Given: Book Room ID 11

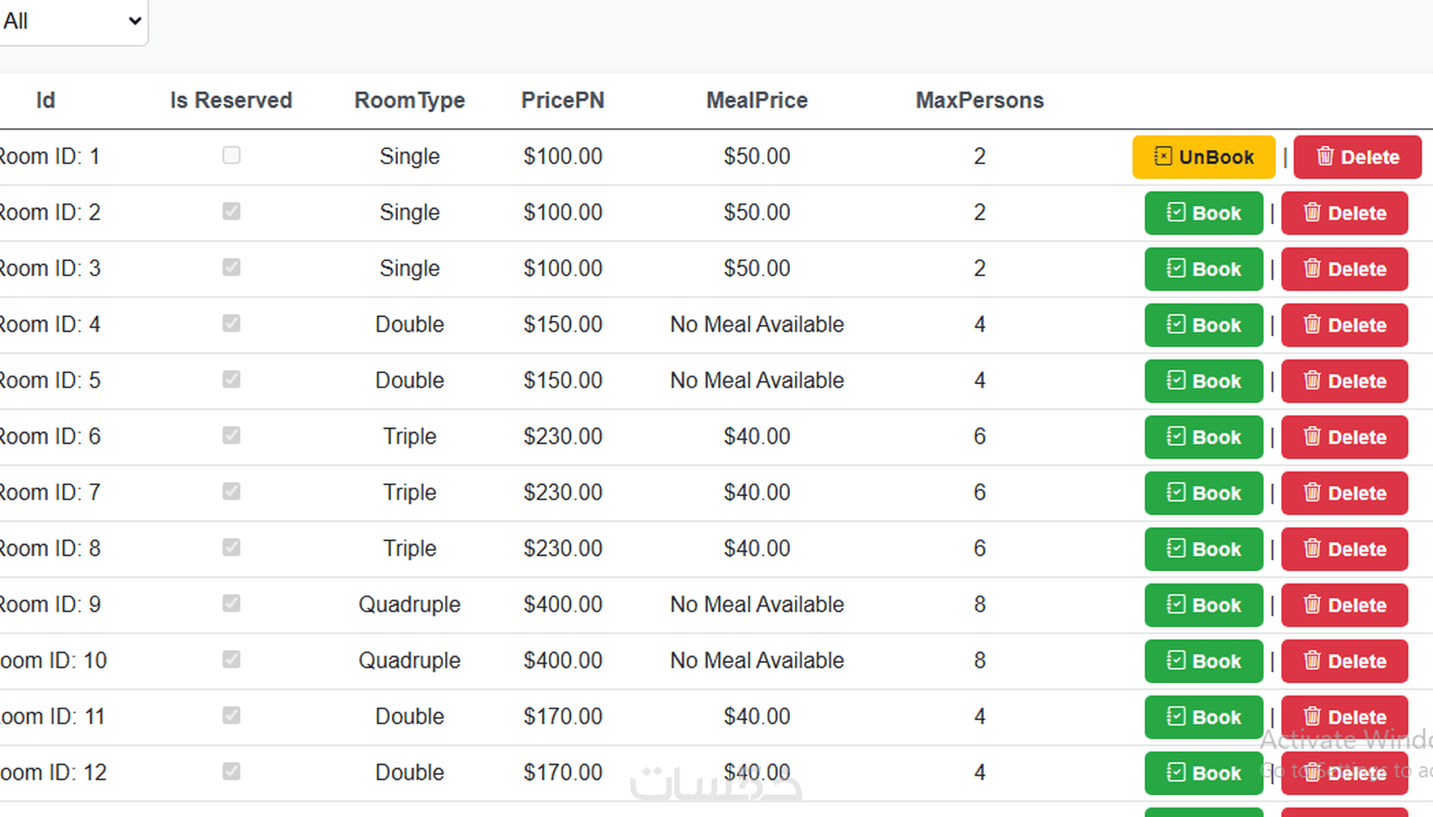Looking at the screenshot, I should pyautogui.click(x=1203, y=718).
